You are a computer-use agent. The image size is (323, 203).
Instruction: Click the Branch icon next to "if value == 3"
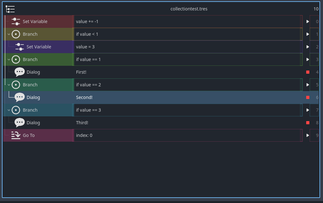(x=16, y=110)
